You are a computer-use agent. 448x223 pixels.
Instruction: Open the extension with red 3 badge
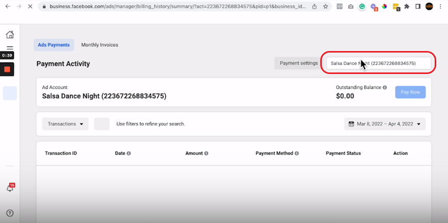click(373, 7)
